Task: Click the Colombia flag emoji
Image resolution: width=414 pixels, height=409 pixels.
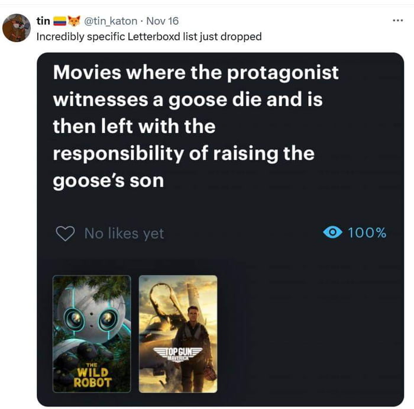Action: coord(60,21)
